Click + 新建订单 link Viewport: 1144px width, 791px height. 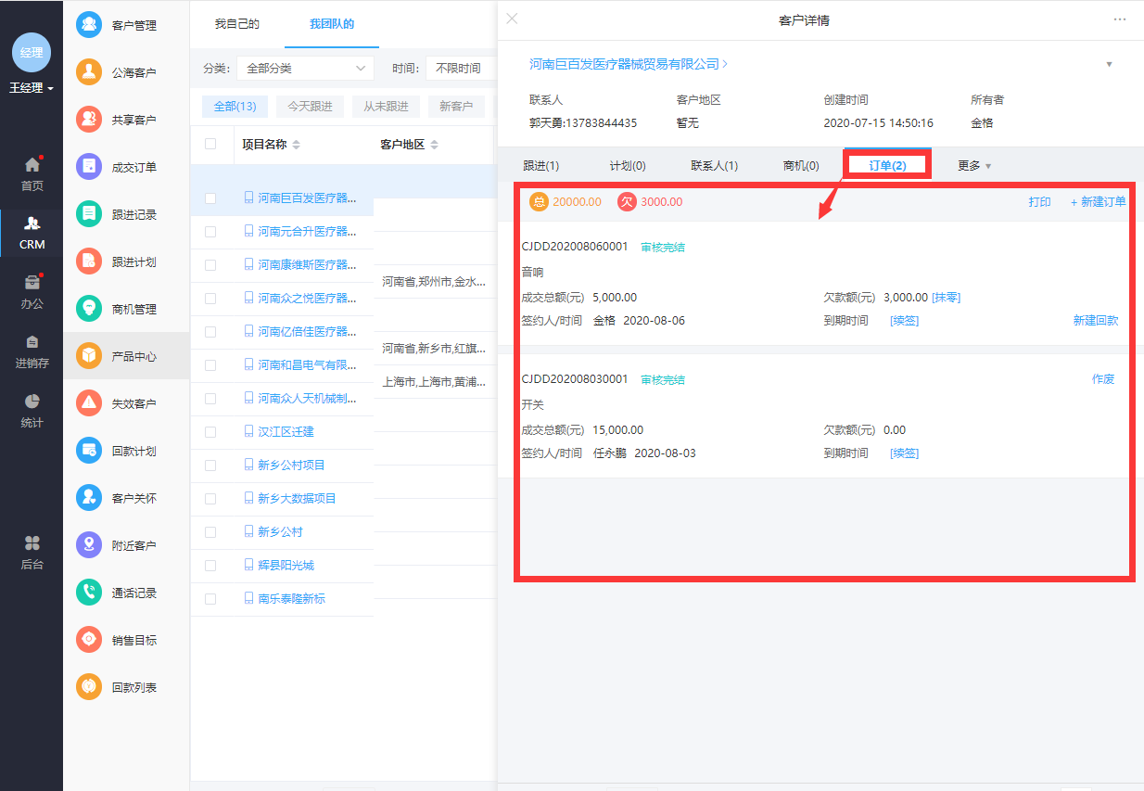[1099, 202]
